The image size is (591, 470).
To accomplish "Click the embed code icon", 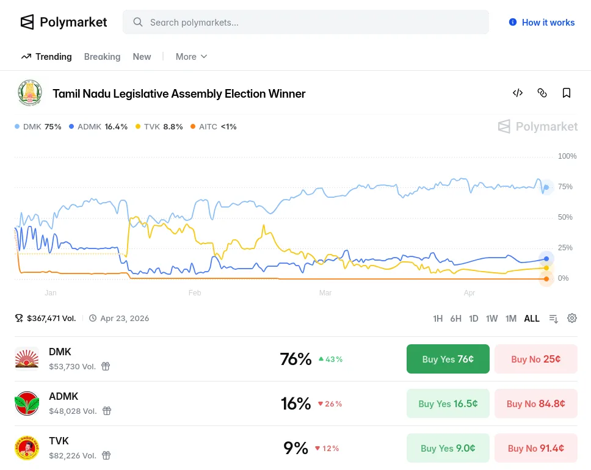I will (x=518, y=93).
